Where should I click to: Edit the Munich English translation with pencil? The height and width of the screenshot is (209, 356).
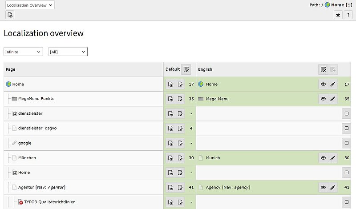coord(333,158)
